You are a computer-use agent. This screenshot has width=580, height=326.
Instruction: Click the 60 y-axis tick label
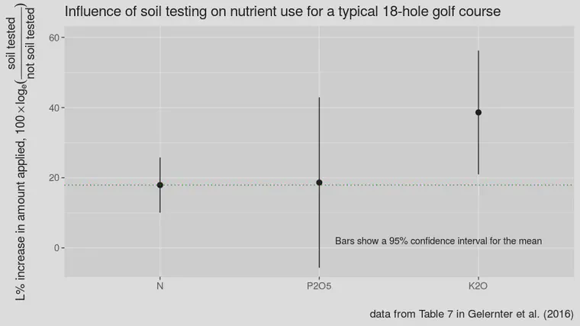tap(54, 37)
